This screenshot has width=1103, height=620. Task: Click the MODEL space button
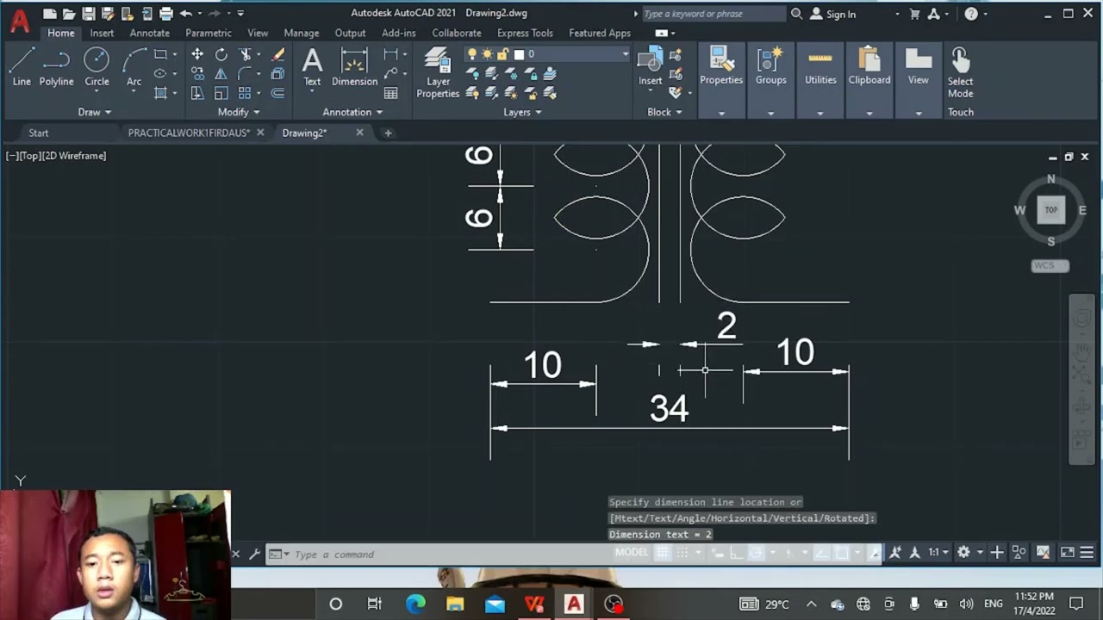click(632, 553)
